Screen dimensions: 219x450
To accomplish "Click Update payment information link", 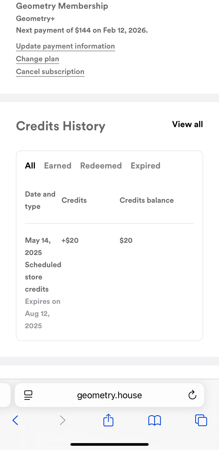I will 65,46.
